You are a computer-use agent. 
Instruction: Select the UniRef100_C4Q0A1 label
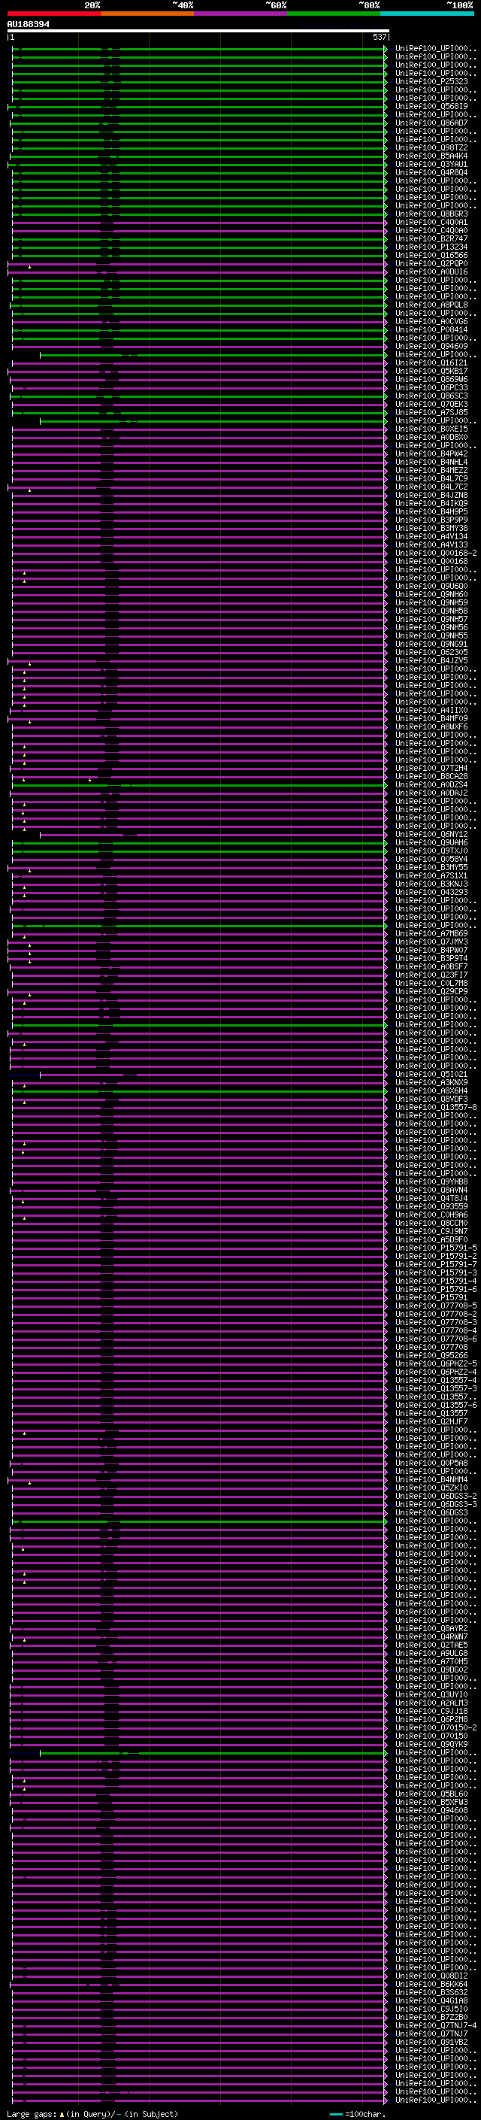tap(431, 222)
